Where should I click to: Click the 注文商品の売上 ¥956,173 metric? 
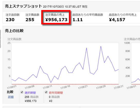pos(56,17)
